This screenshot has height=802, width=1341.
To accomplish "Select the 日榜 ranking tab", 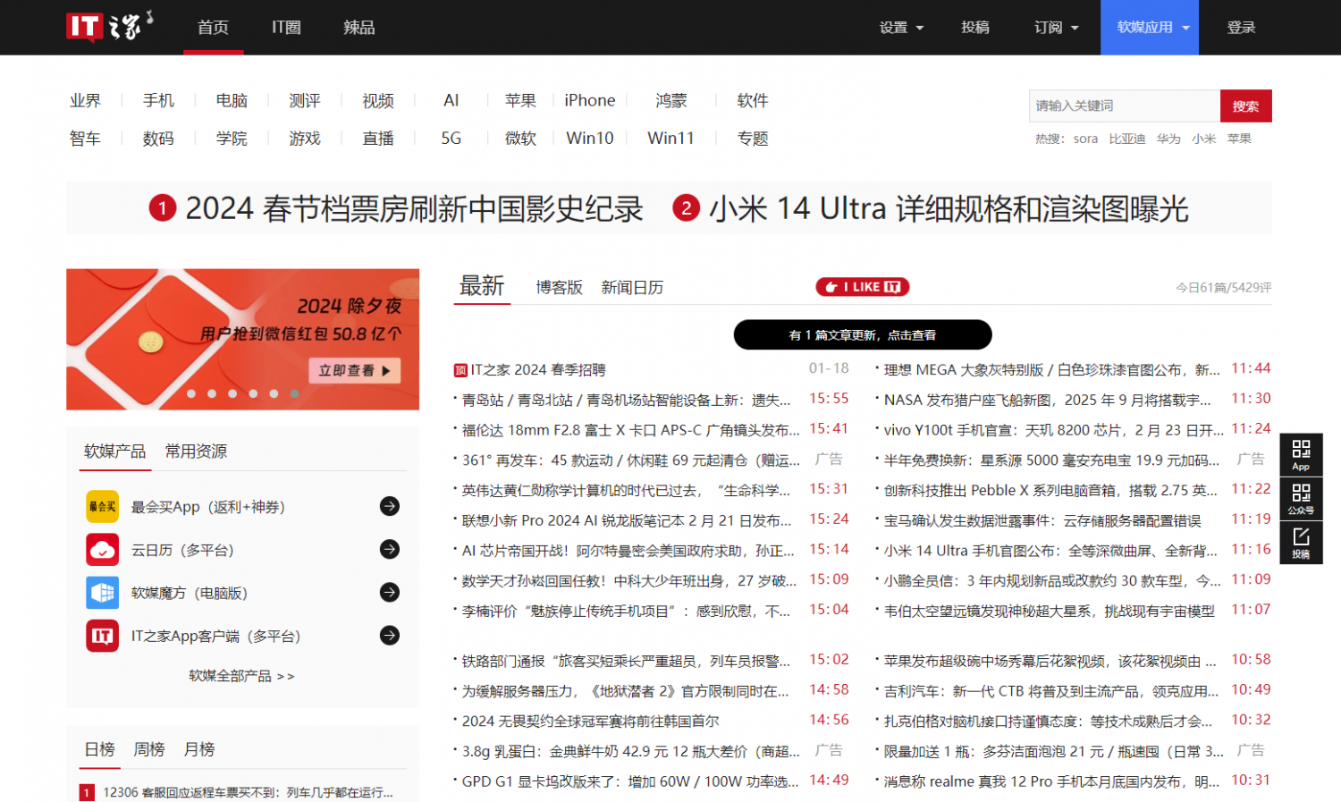I will click(99, 749).
